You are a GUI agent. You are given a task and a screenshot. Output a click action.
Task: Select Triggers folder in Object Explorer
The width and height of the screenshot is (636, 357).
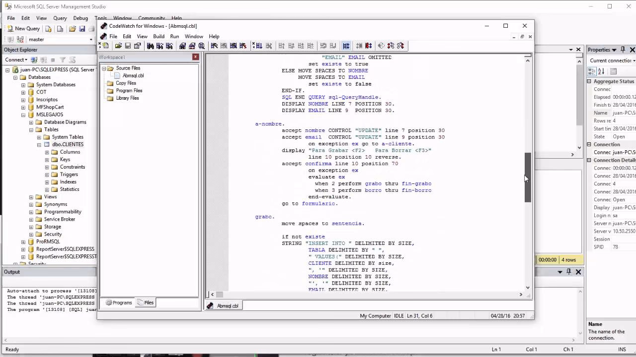[x=69, y=175]
